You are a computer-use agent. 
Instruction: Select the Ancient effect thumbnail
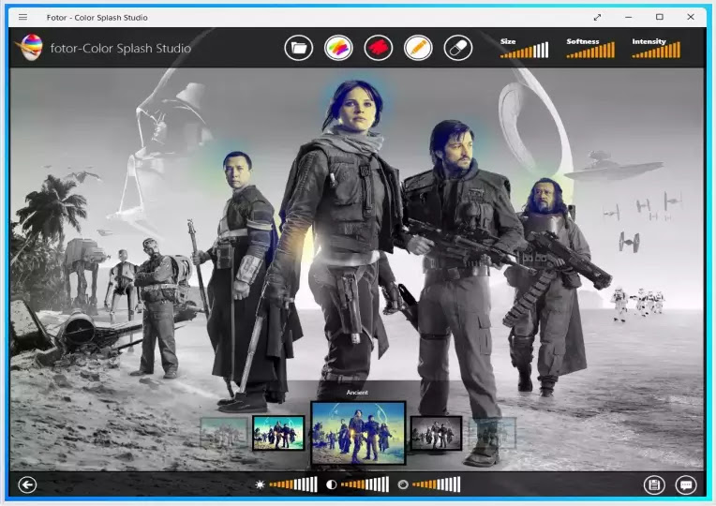click(x=358, y=433)
